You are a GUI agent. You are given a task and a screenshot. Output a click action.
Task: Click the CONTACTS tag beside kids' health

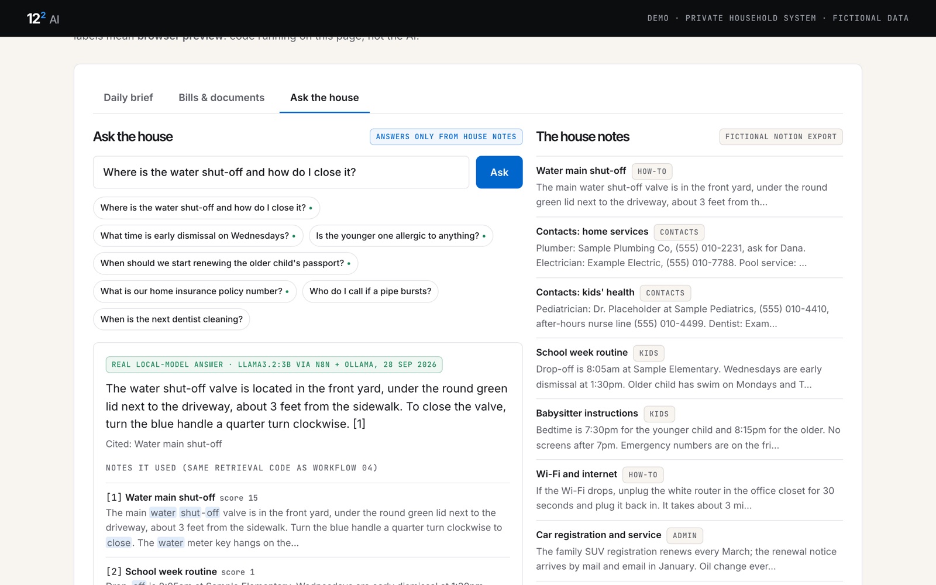click(x=665, y=293)
